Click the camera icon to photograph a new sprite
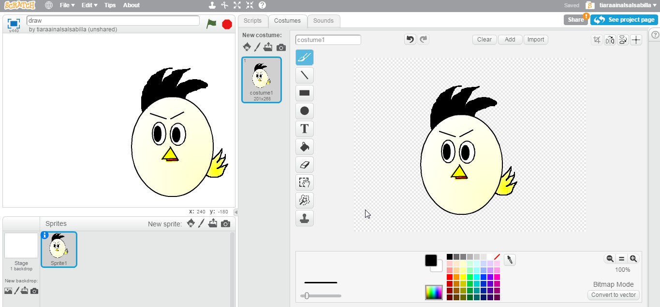The height and width of the screenshot is (307, 660). coord(224,223)
